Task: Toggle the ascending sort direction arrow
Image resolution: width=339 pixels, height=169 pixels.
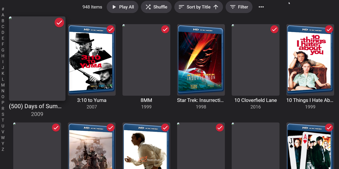Action: pos(216,7)
